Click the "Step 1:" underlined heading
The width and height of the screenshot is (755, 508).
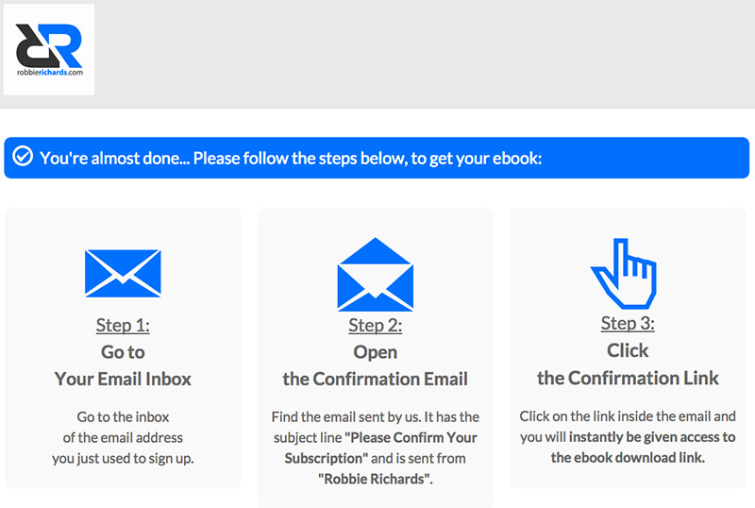pos(123,326)
